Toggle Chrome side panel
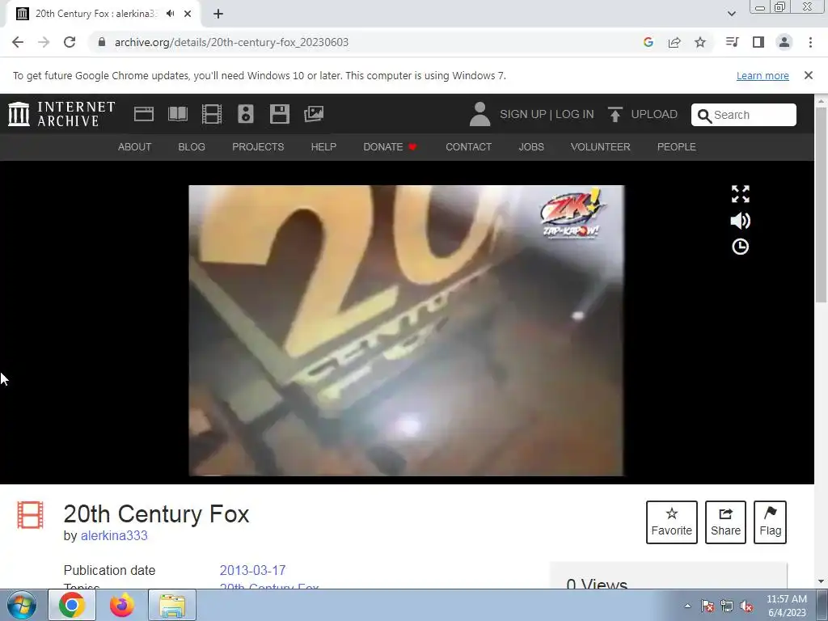The image size is (828, 621). coord(758,42)
